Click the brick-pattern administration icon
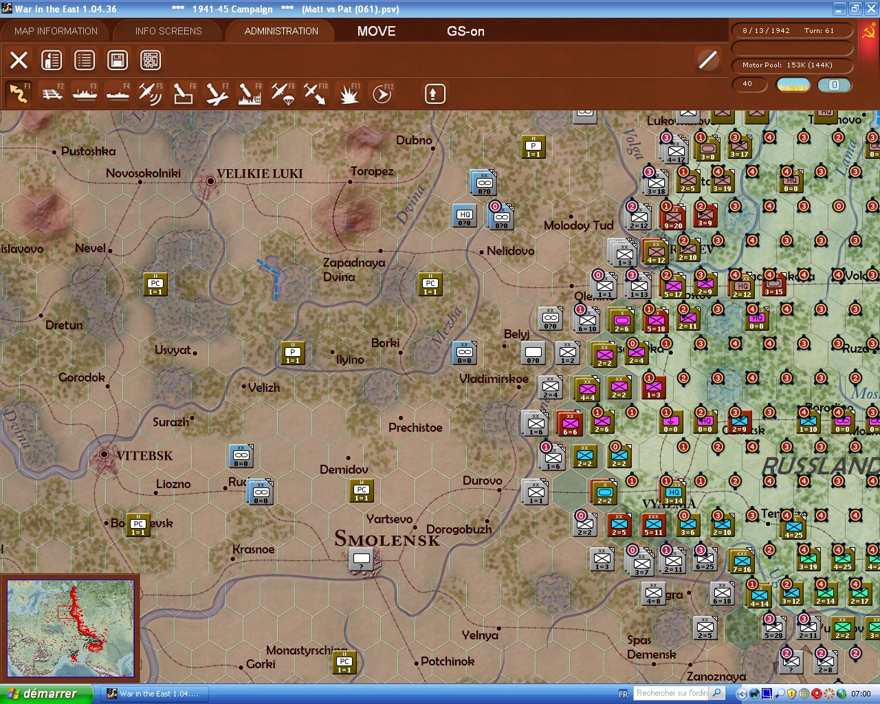The width and height of the screenshot is (880, 704). click(151, 60)
